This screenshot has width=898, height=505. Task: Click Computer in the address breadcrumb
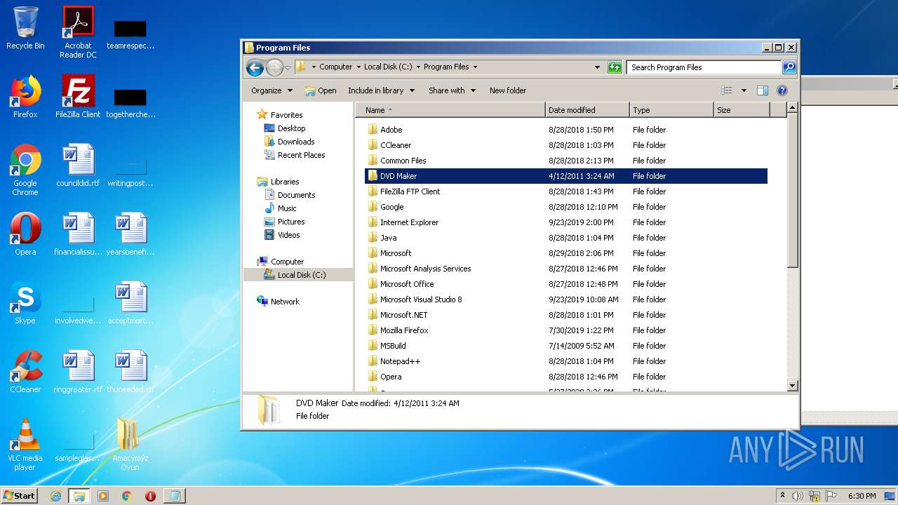335,67
